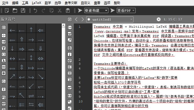This screenshot has width=194, height=110.
Task: Click scroll-up arrow of symbols panel
Action: [63, 25]
